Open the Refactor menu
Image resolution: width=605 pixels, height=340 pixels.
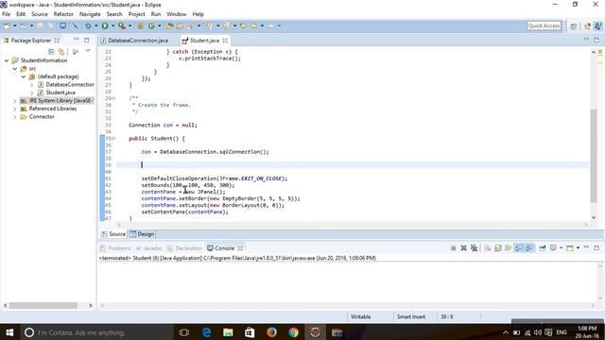pos(63,14)
